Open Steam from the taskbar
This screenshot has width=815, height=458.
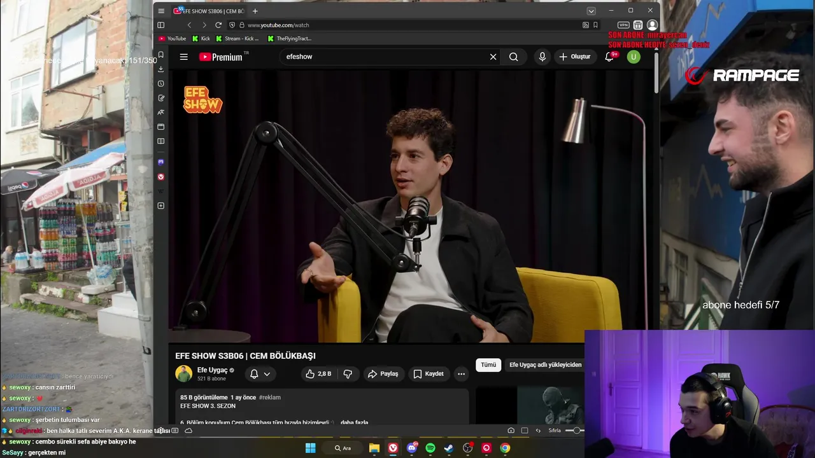(x=449, y=448)
